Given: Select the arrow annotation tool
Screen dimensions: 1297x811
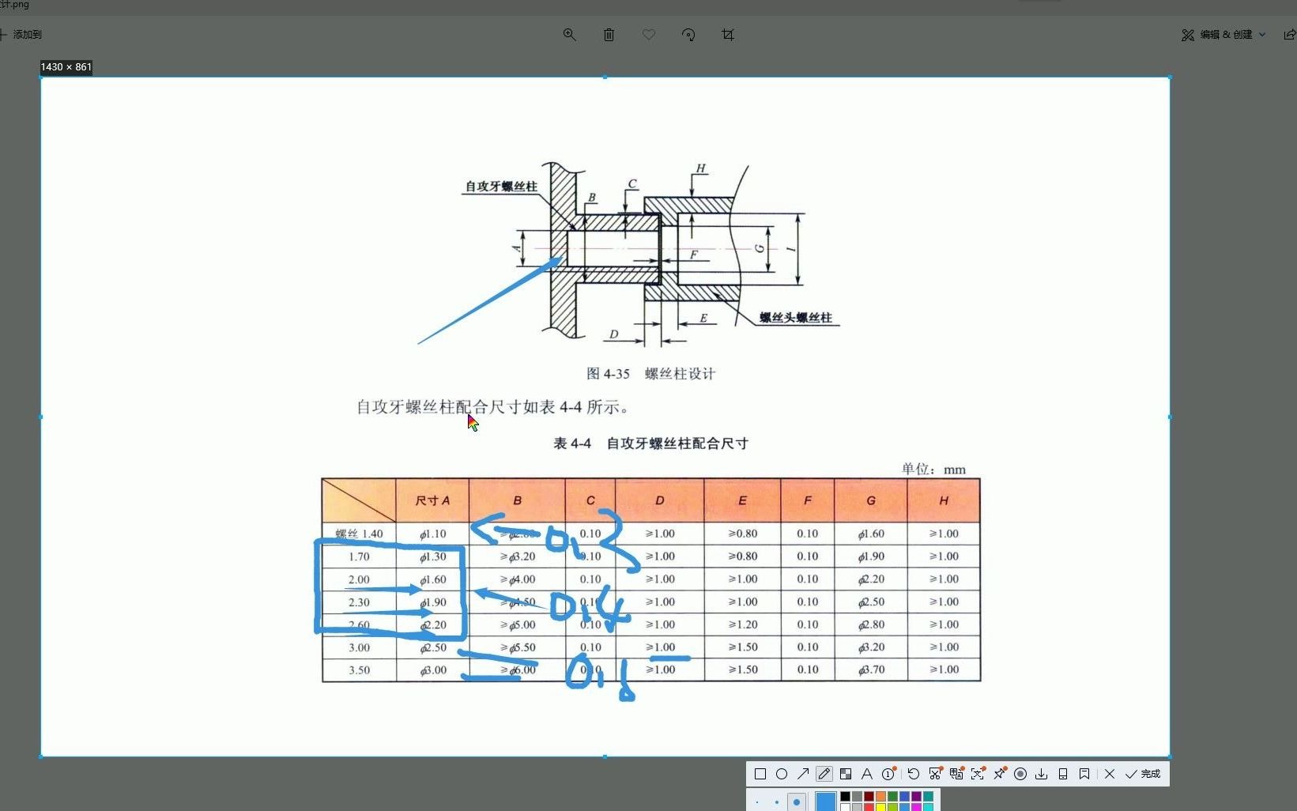Looking at the screenshot, I should [801, 774].
